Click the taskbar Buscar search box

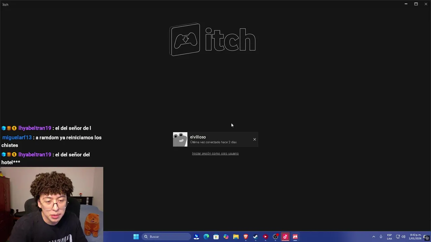click(x=166, y=237)
